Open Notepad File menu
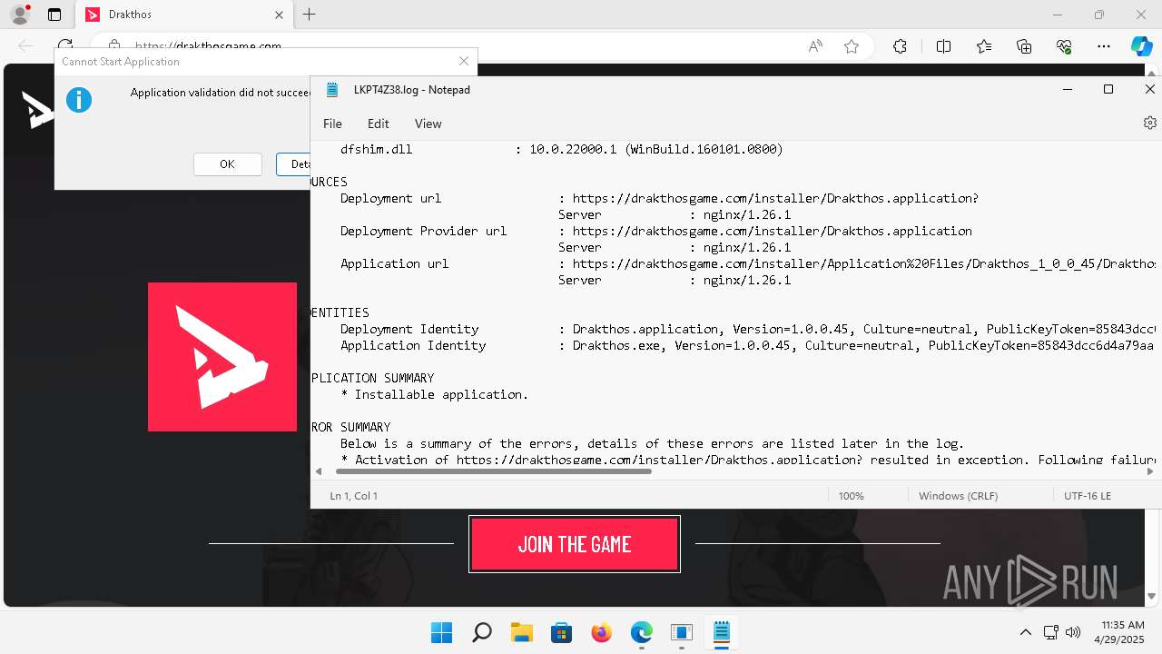 tap(332, 124)
